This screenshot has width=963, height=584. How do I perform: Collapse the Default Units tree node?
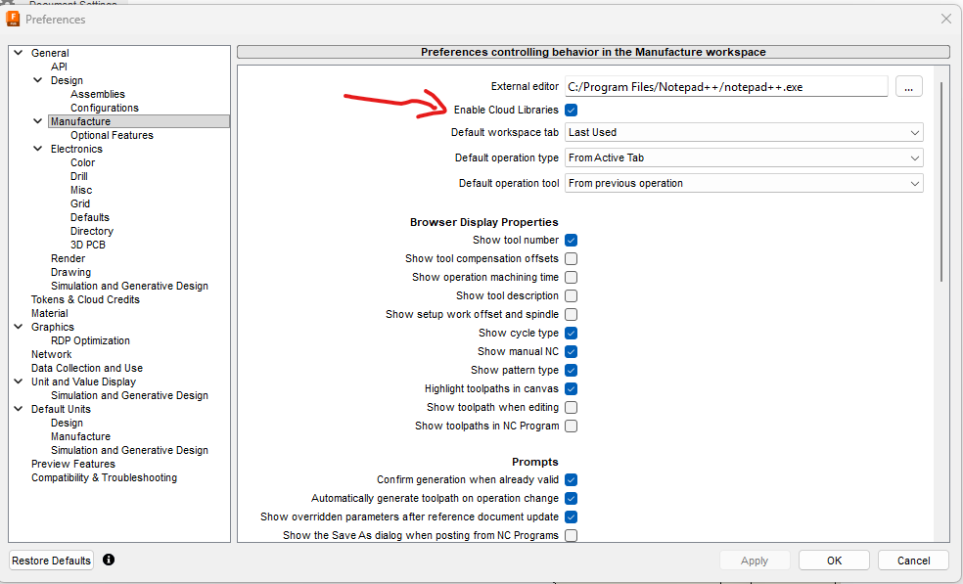coord(19,410)
